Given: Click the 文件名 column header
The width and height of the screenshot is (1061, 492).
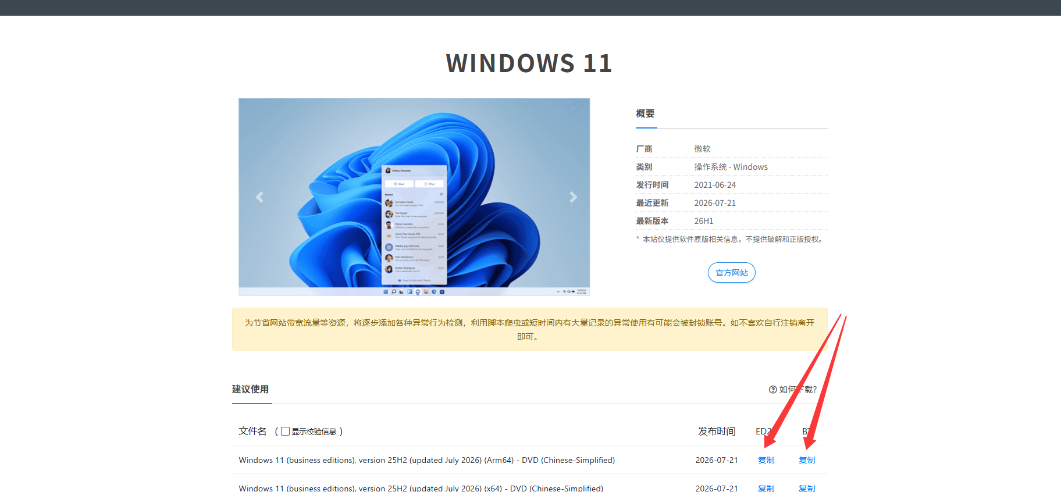Looking at the screenshot, I should pyautogui.click(x=252, y=432).
